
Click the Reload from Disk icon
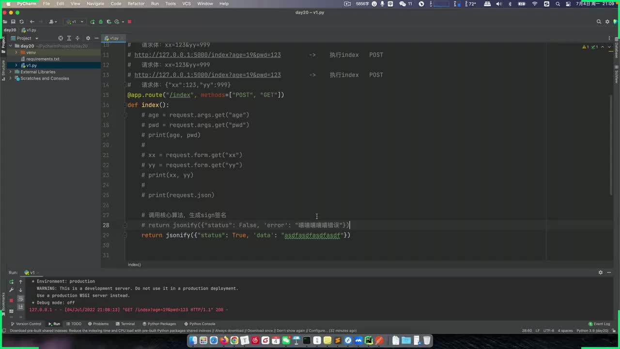(x=21, y=22)
